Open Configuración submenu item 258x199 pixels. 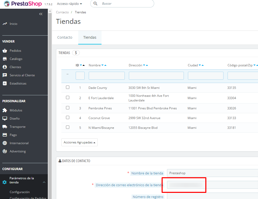[x=20, y=192]
